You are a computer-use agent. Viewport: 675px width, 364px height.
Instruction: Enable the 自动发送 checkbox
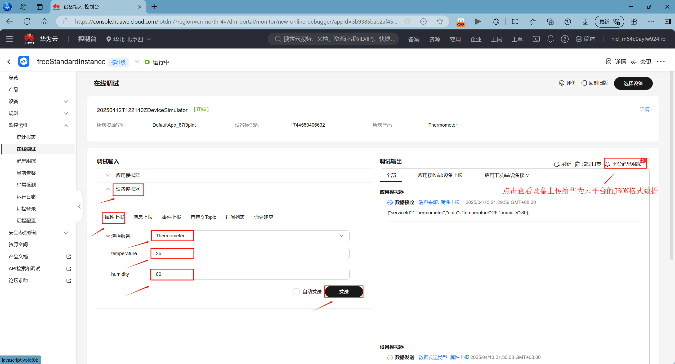click(296, 291)
